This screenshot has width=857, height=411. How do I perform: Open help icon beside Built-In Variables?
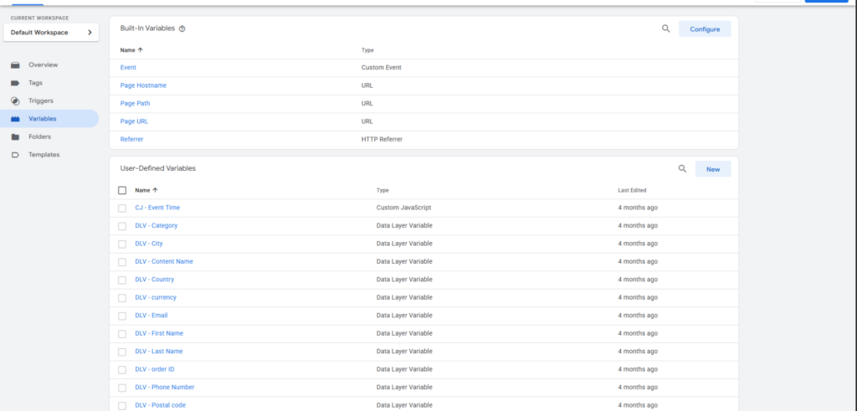click(x=182, y=28)
